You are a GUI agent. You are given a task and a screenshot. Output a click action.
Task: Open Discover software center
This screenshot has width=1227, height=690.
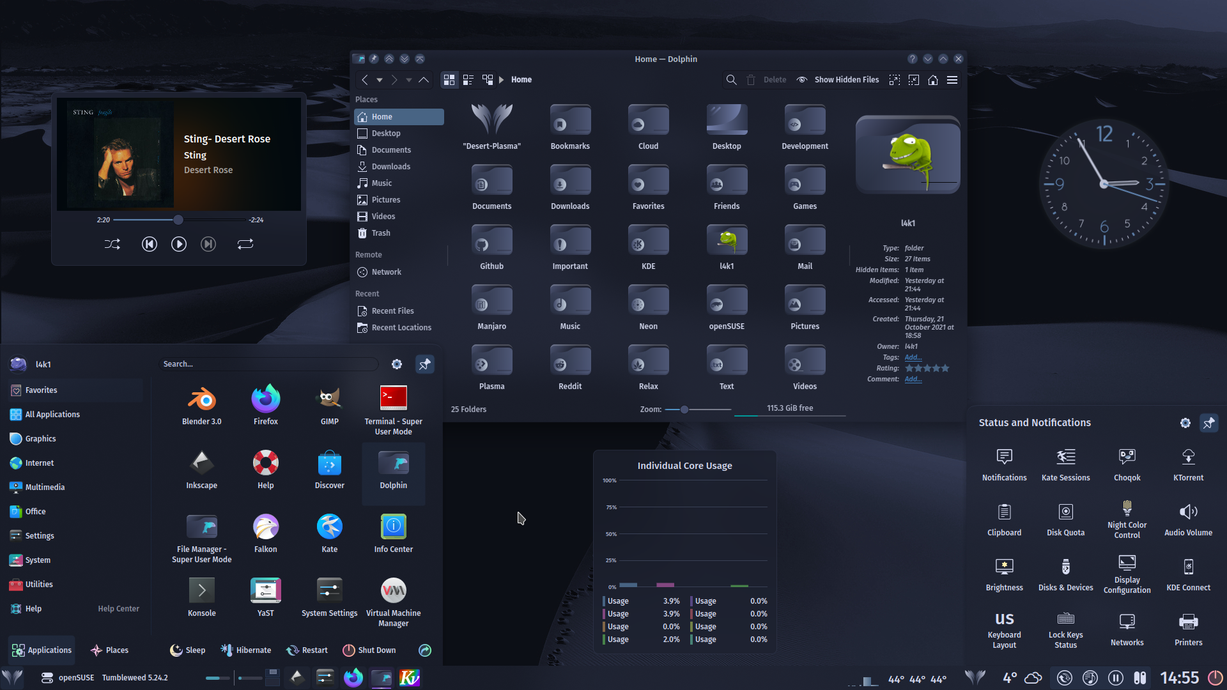329,469
